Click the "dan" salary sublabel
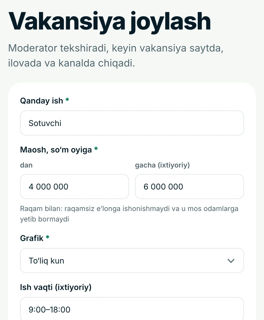Screen dimensions: 264x320 (x=26, y=165)
